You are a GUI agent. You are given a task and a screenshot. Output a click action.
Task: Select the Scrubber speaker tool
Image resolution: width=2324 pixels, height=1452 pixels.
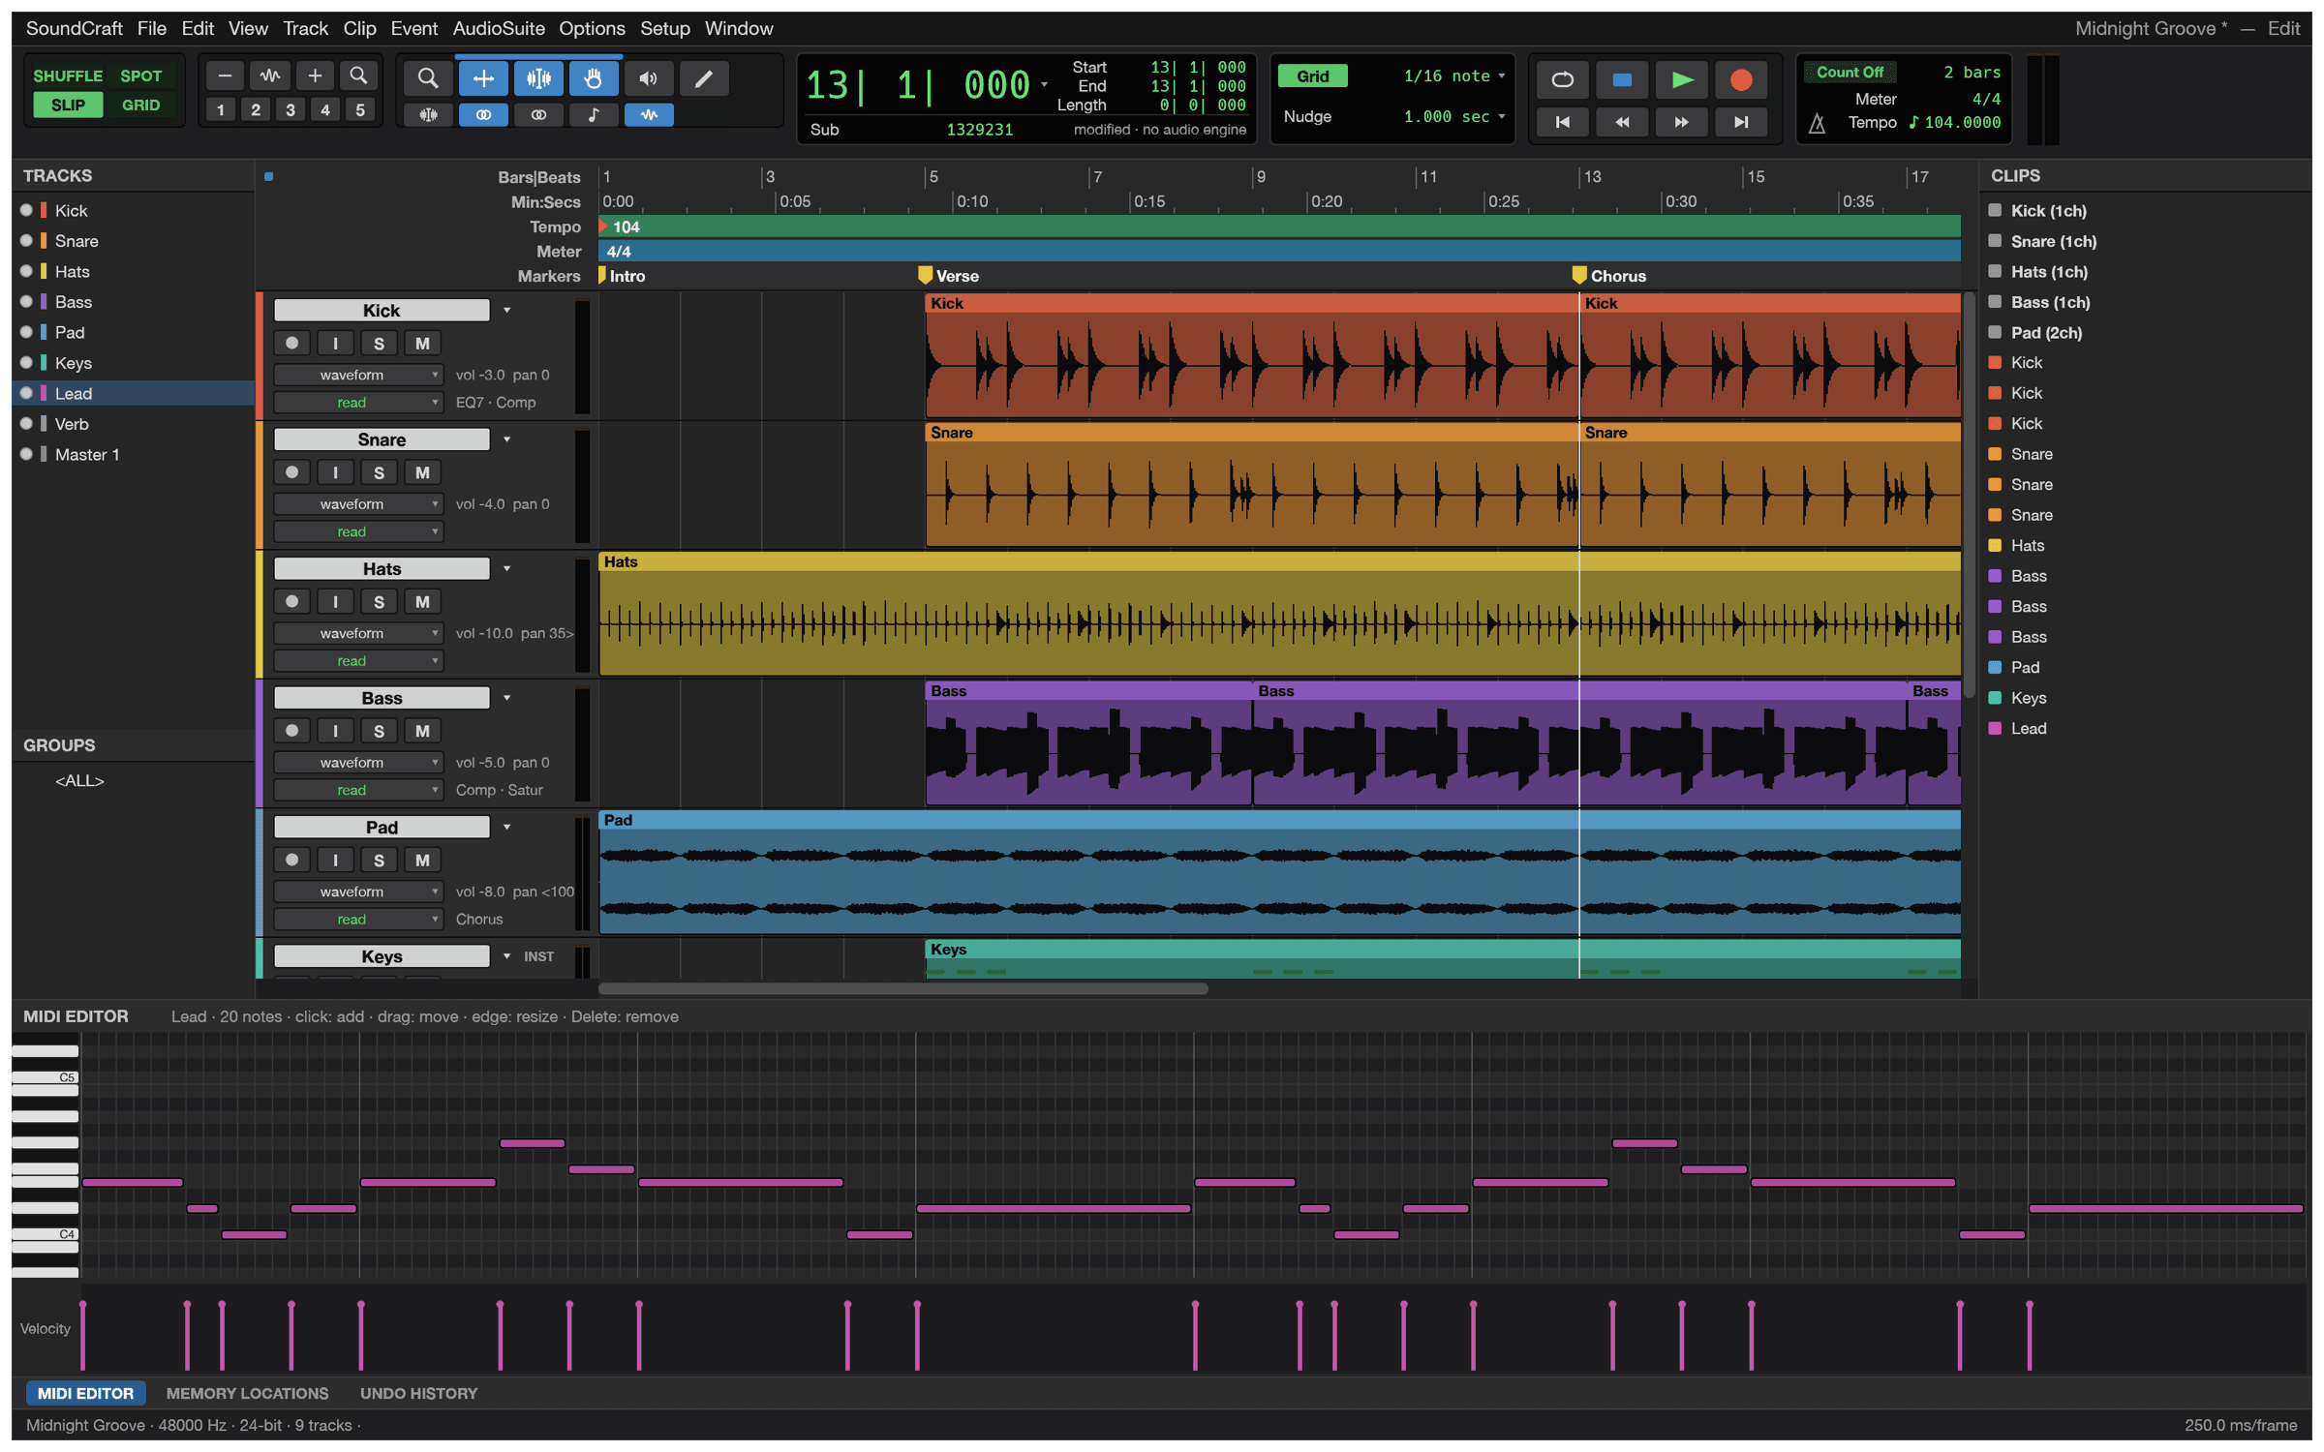pos(649,78)
